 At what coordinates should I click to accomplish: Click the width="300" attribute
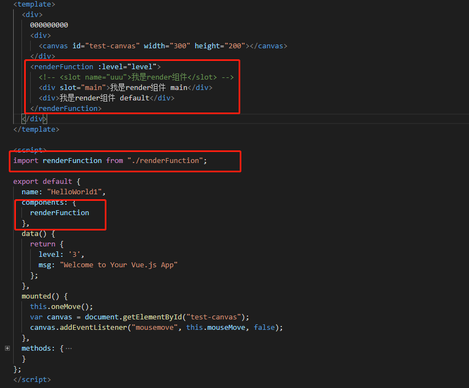[x=167, y=46]
